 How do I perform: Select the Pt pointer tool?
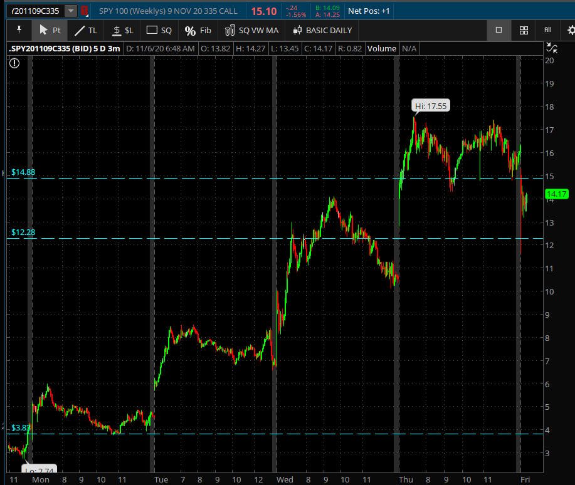pos(50,30)
